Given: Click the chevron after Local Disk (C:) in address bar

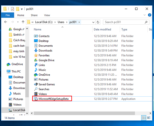Looking at the screenshot, I should (55, 22).
